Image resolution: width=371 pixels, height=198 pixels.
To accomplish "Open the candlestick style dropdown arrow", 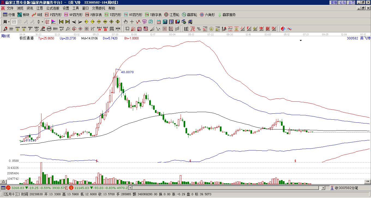I will (42, 22).
